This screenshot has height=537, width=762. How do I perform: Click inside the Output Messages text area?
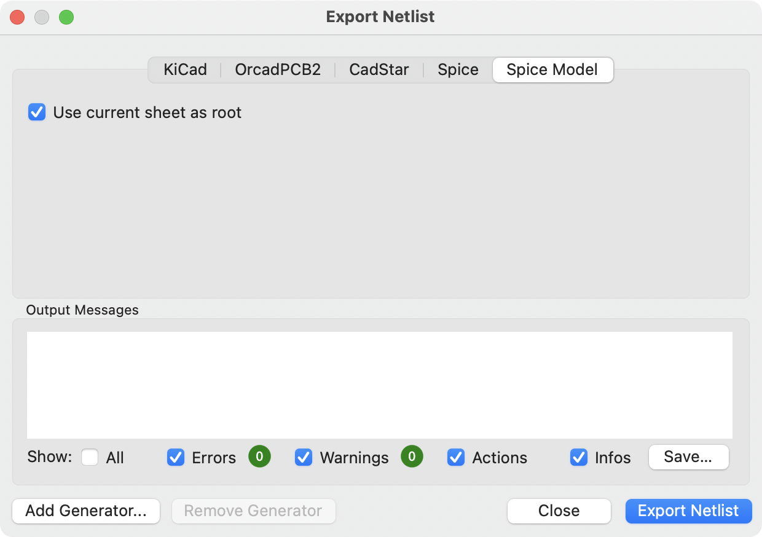coord(380,385)
